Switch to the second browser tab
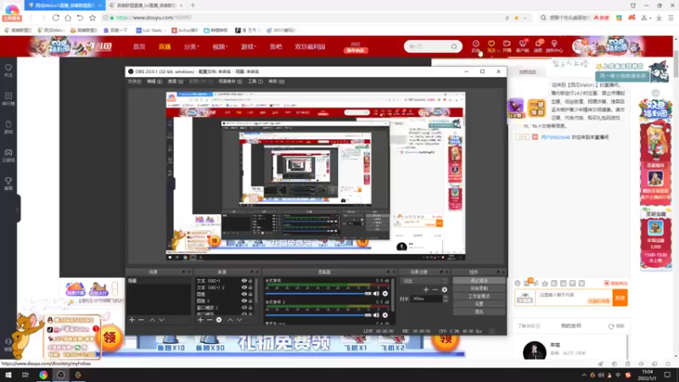 tap(144, 5)
